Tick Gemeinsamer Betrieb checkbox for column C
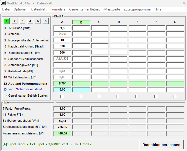The image size is (187, 151). click(99, 96)
